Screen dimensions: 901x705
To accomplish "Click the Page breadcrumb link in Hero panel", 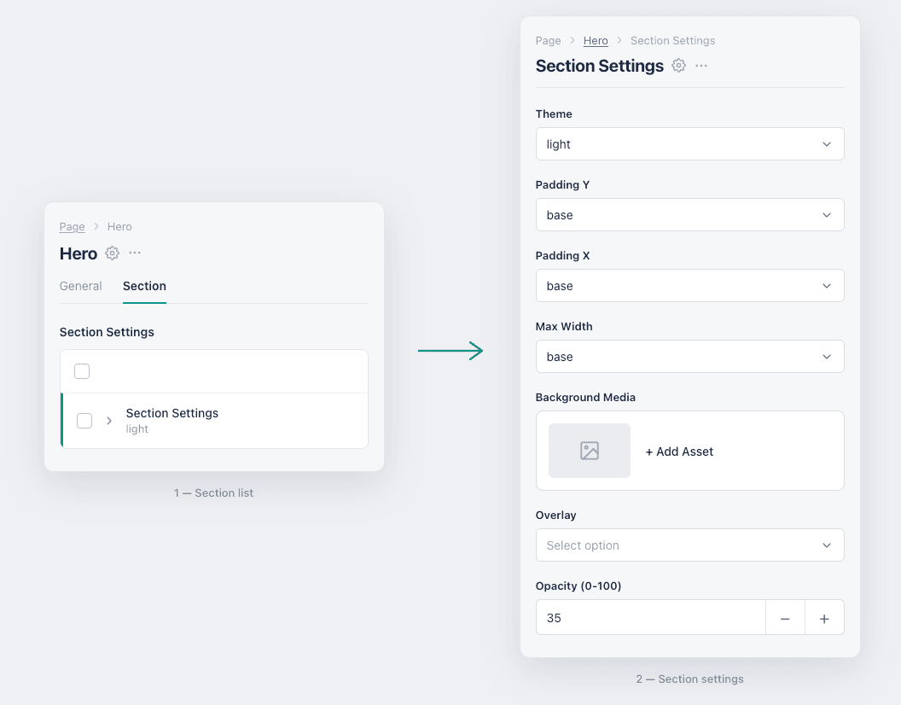I will tap(72, 226).
